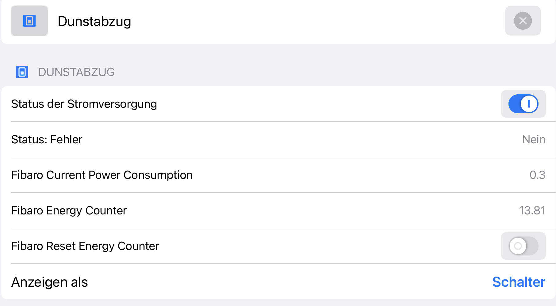Click the white I-marked knob of power switch
Viewport: 556px width, 306px height.
coord(529,104)
